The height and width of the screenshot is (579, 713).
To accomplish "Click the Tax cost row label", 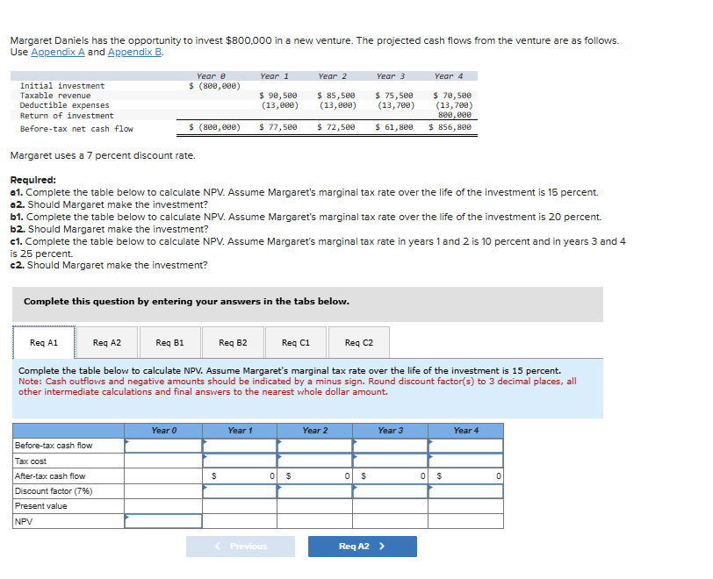I will pos(31,461).
